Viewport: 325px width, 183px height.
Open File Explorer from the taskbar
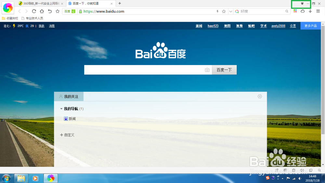(21, 178)
